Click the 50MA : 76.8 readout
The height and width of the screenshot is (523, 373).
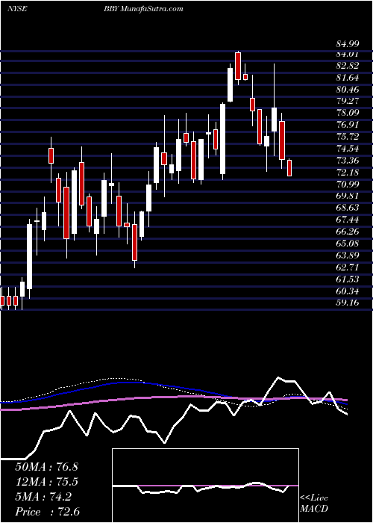point(46,466)
